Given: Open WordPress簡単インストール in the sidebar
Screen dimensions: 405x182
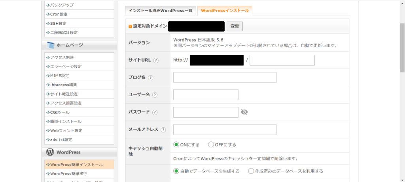Looking at the screenshot, I should click(79, 165).
